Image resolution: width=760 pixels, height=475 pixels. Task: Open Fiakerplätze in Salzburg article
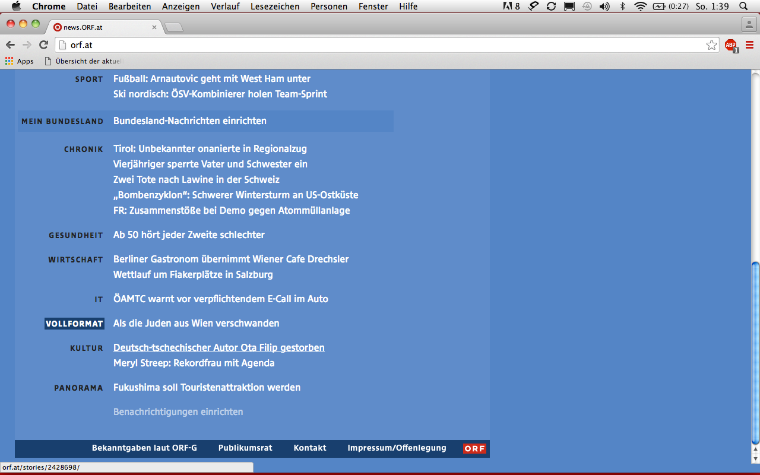[x=193, y=274]
